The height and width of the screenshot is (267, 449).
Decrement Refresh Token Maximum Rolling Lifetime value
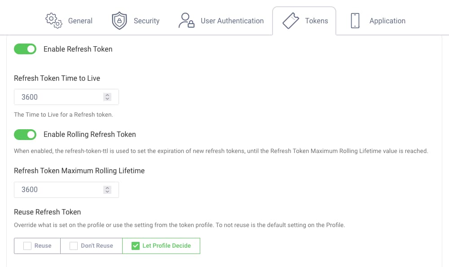point(107,192)
